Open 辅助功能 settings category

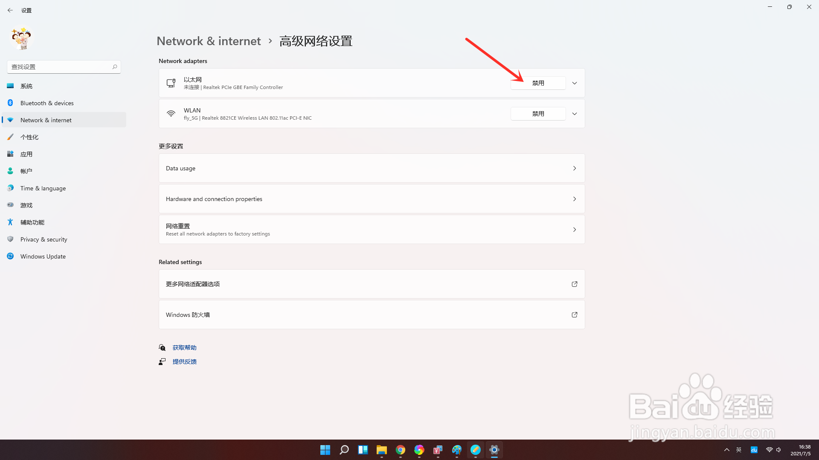64,222
